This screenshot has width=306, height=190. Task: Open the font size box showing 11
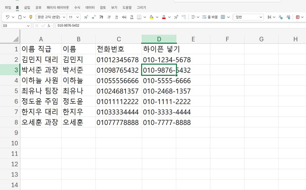pyautogui.click(x=74, y=17)
